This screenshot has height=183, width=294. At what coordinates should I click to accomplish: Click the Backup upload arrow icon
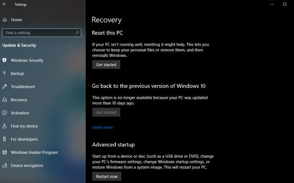(x=5, y=73)
